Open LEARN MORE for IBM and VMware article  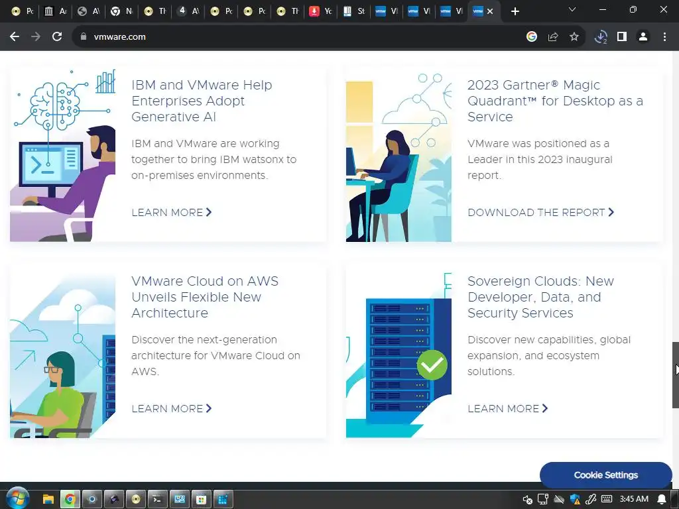pos(172,213)
